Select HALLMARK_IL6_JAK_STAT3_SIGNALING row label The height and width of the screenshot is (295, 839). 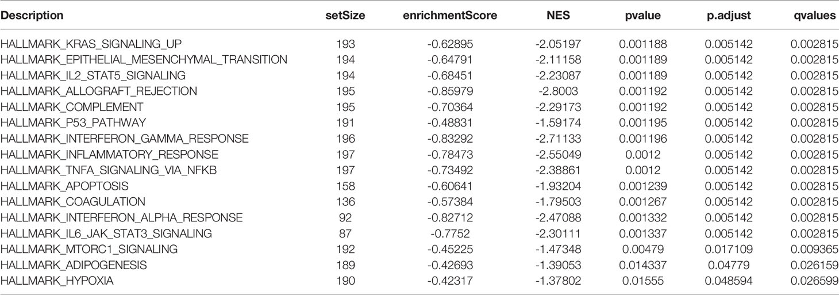coord(107,233)
